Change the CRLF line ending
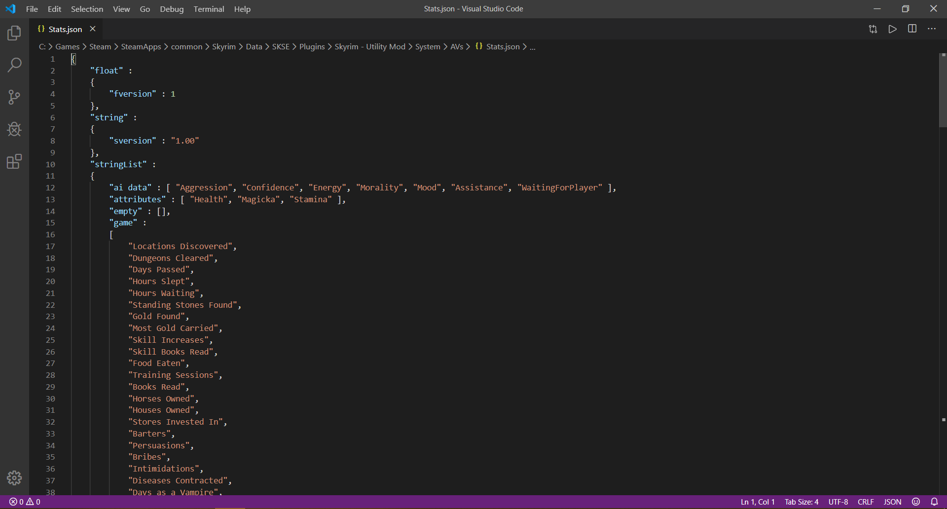Screen dimensions: 947x509 866,502
